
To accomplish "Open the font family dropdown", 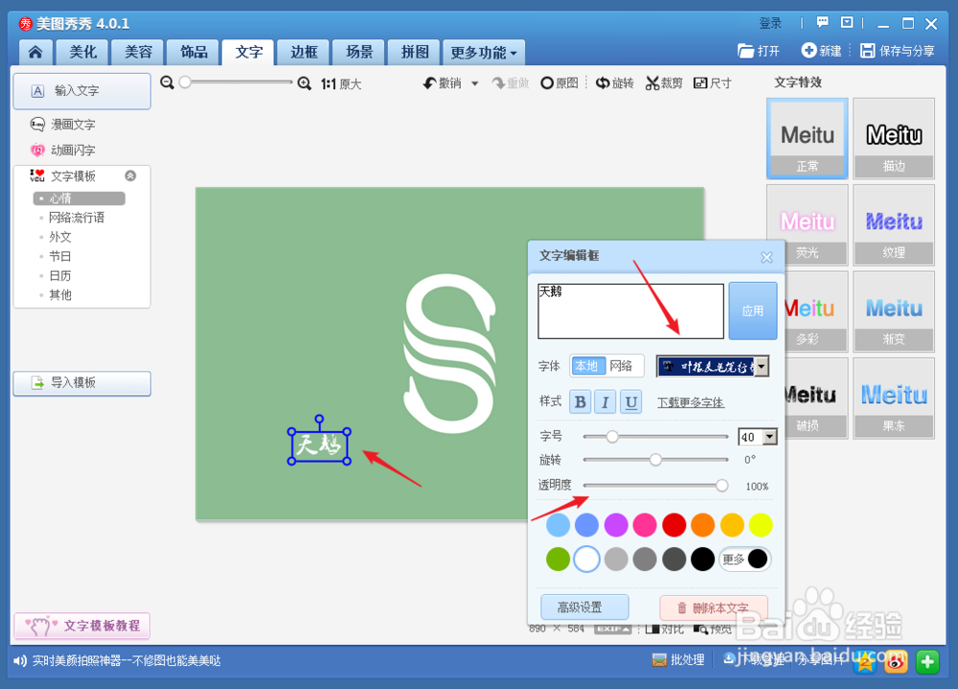I will (762, 366).
